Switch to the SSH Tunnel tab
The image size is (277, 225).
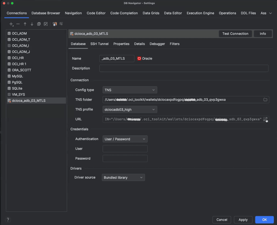click(99, 44)
